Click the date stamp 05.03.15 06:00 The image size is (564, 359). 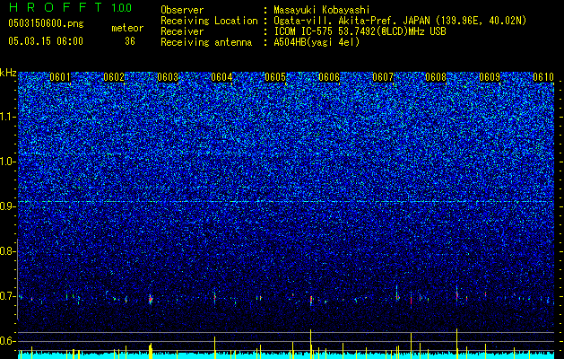click(x=46, y=41)
